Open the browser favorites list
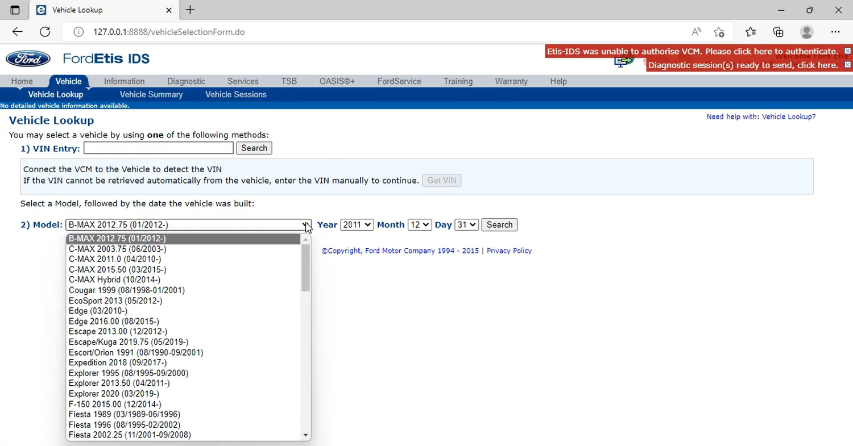Viewport: 853px width, 446px height. [x=751, y=32]
